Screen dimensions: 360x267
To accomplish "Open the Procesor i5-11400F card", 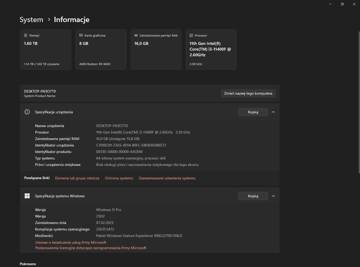I will click(211, 50).
